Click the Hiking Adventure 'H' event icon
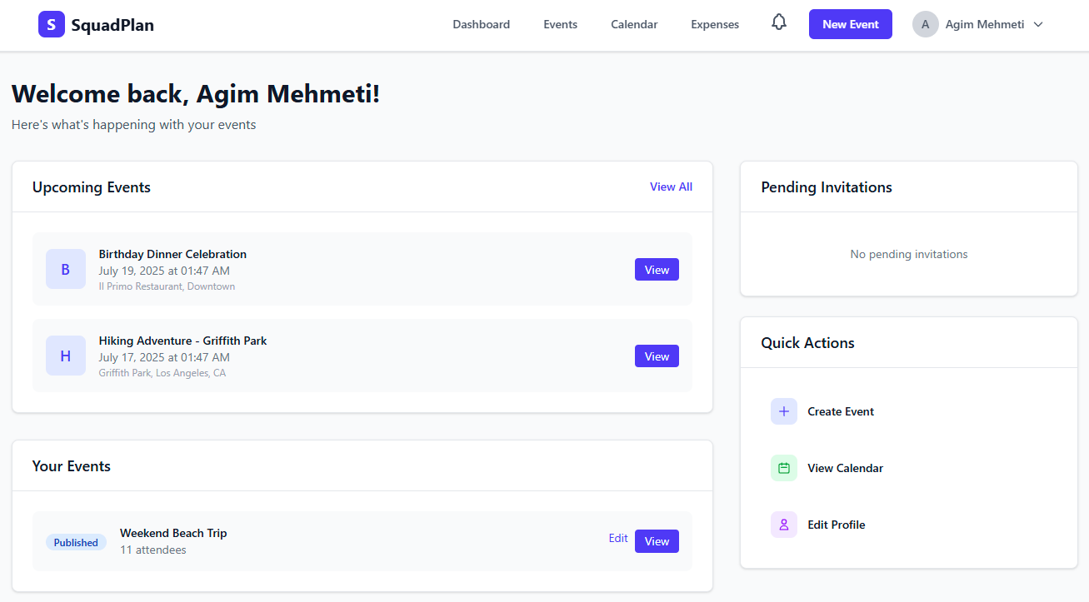The image size is (1089, 602). point(66,356)
